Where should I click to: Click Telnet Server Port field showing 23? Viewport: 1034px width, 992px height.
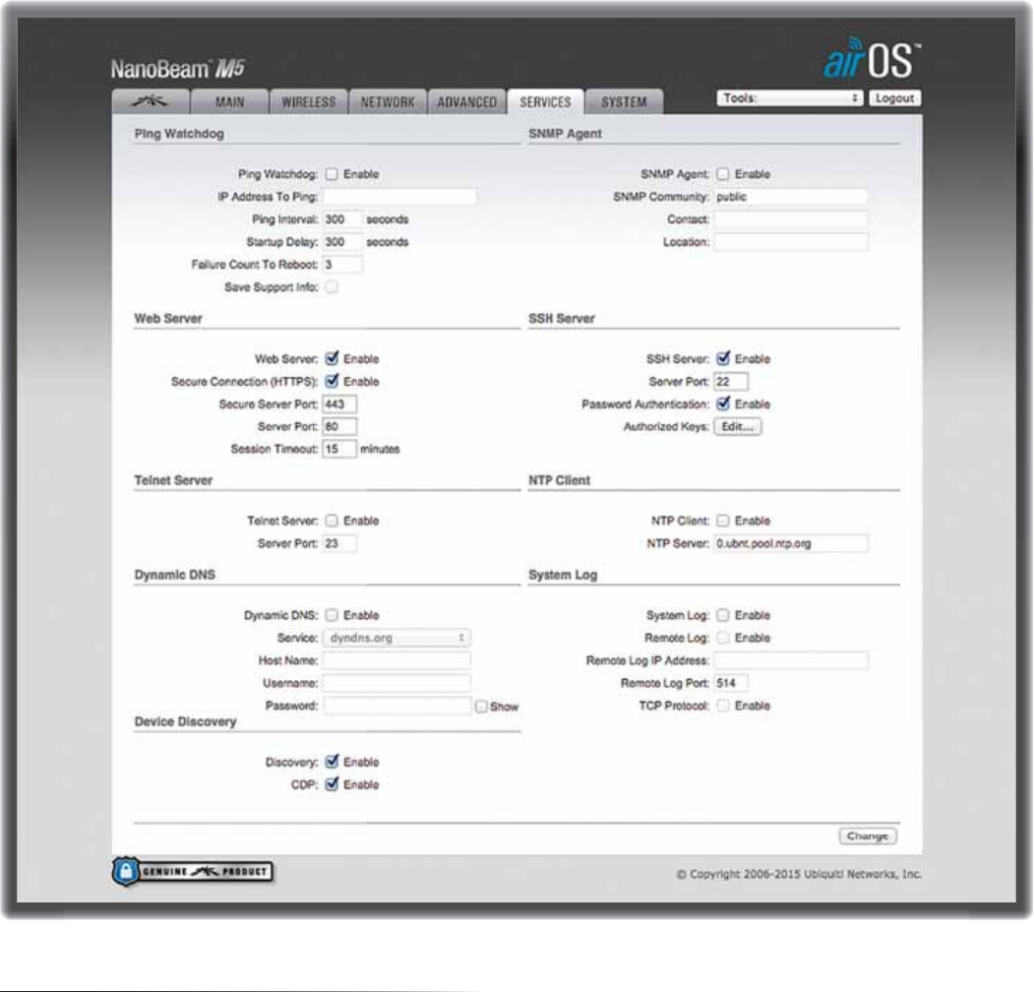339,543
